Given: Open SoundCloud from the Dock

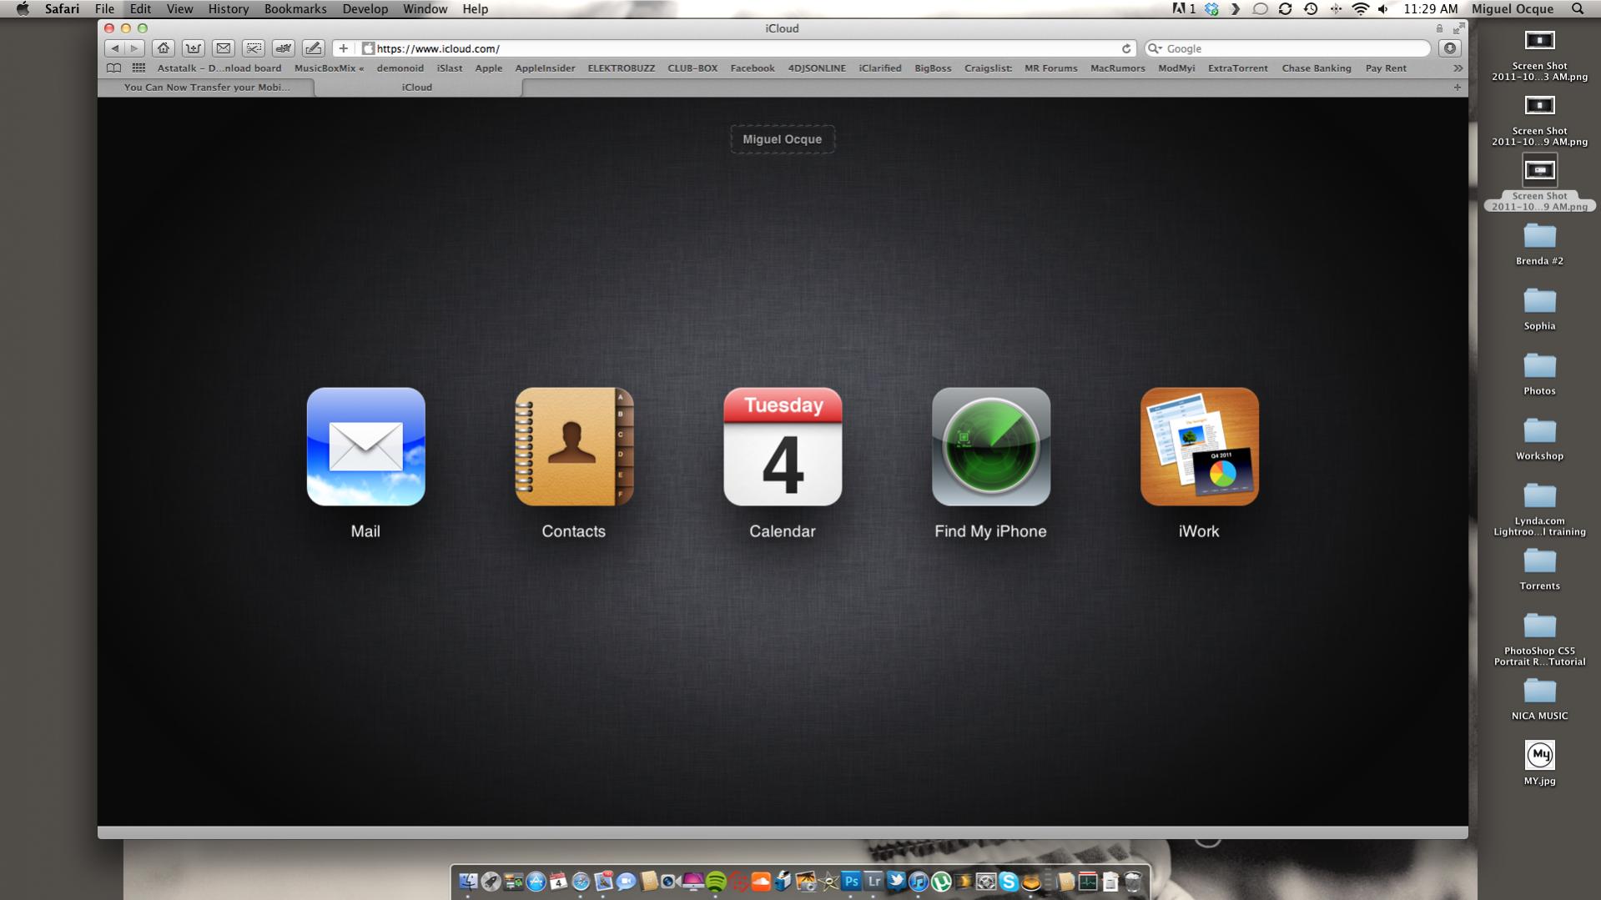Looking at the screenshot, I should (761, 882).
